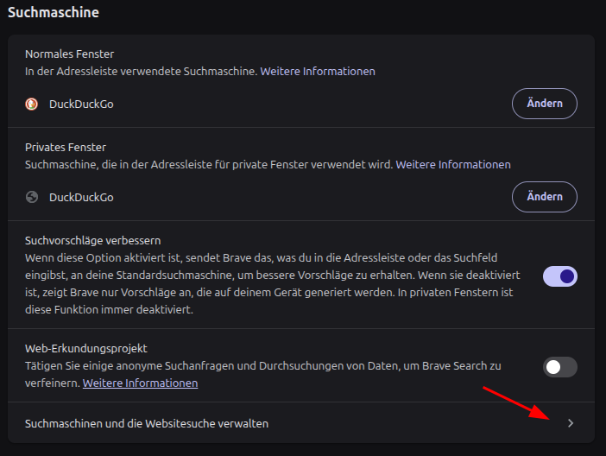The height and width of the screenshot is (456, 606).
Task: Expand the Suchmaschinen und Websitesuche verwalten chevron
Action: tap(571, 423)
